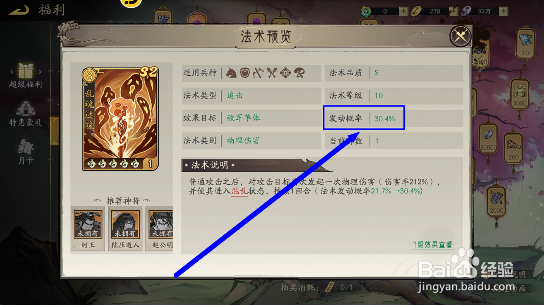Add jade currency with plus button

(403, 11)
